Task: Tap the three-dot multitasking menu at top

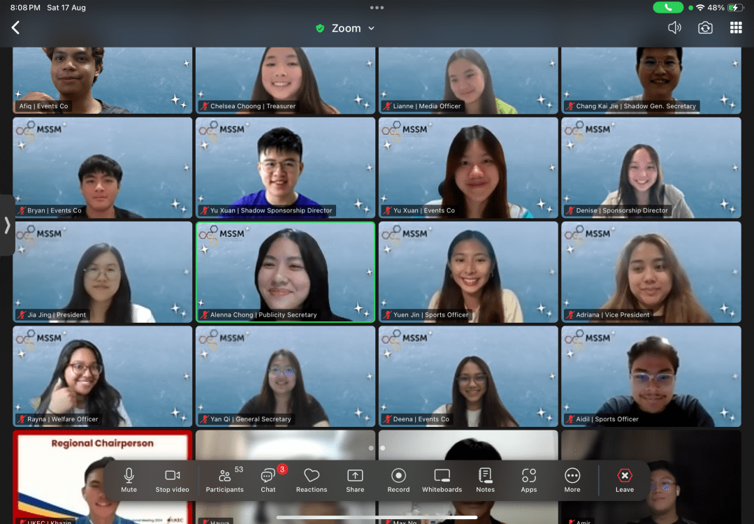Action: pyautogui.click(x=377, y=8)
